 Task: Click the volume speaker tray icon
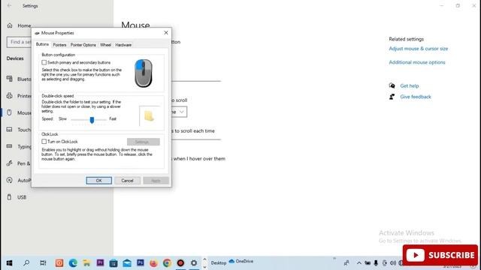pos(392,263)
